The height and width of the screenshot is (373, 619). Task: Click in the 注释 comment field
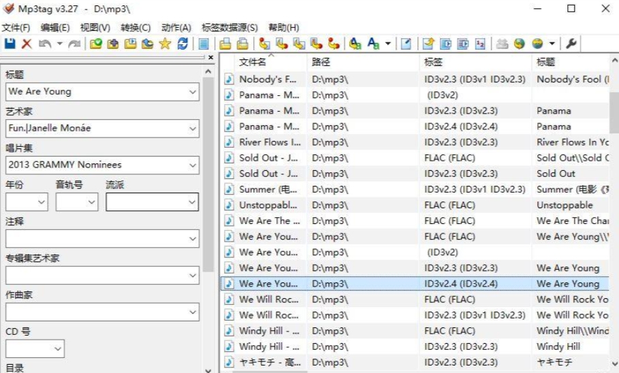point(95,238)
